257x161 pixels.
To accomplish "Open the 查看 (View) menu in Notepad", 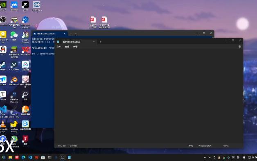I will point(75,47).
